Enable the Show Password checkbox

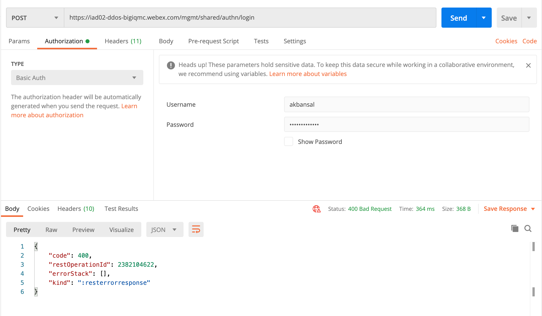[288, 142]
